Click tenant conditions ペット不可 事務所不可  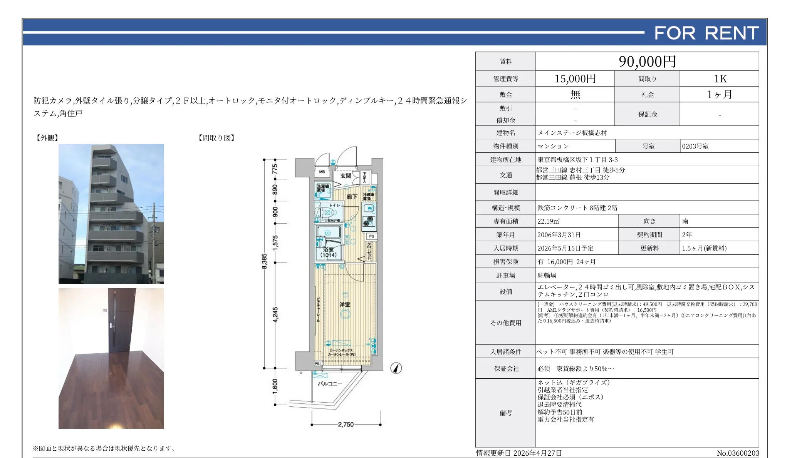(605, 352)
